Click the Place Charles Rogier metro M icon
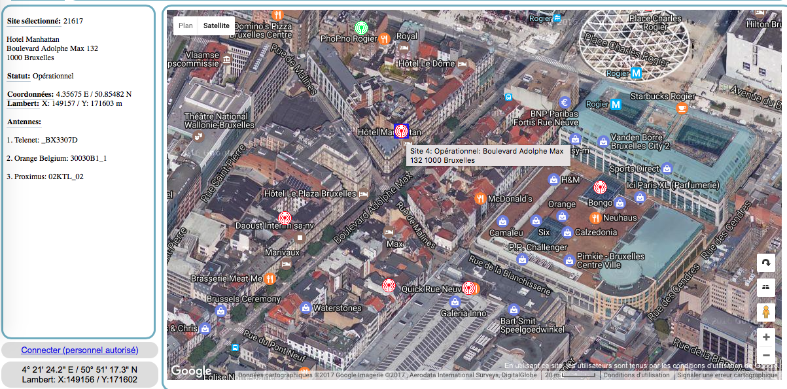The height and width of the screenshot is (389, 787). [x=636, y=74]
